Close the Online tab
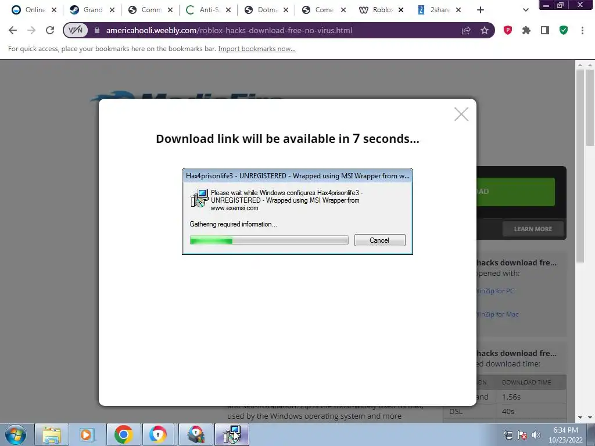This screenshot has height=446, width=595. tap(54, 10)
